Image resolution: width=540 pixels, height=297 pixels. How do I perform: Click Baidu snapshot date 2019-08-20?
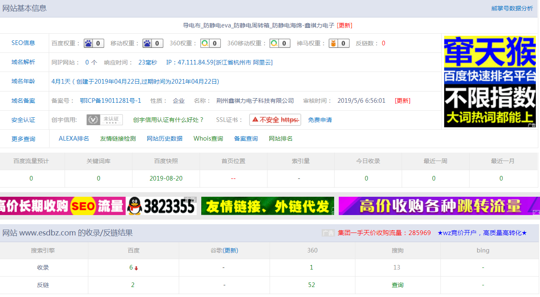[166, 178]
